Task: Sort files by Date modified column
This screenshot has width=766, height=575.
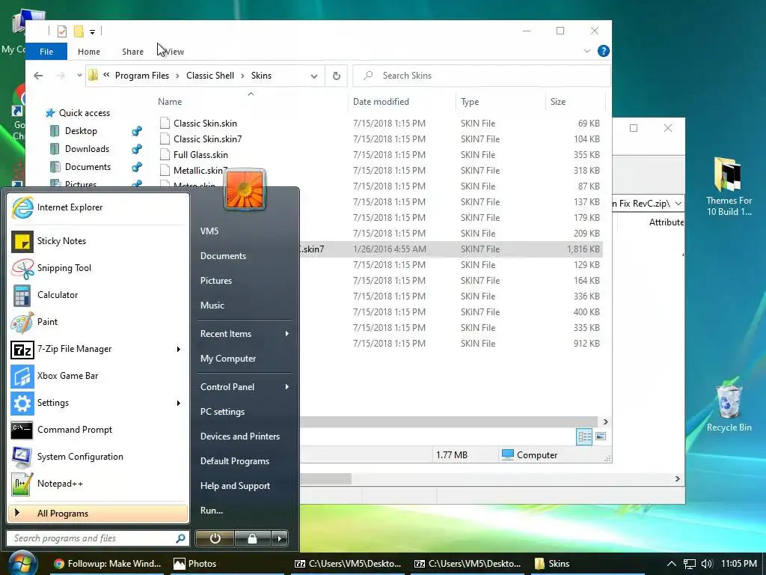Action: (402, 102)
